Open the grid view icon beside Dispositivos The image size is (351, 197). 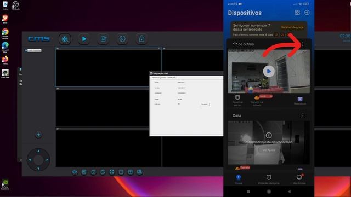click(x=297, y=13)
